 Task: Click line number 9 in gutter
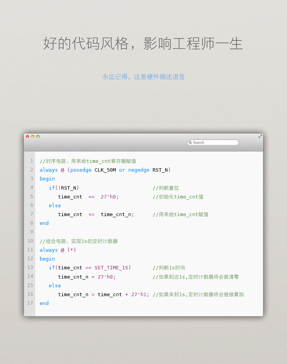(32, 232)
